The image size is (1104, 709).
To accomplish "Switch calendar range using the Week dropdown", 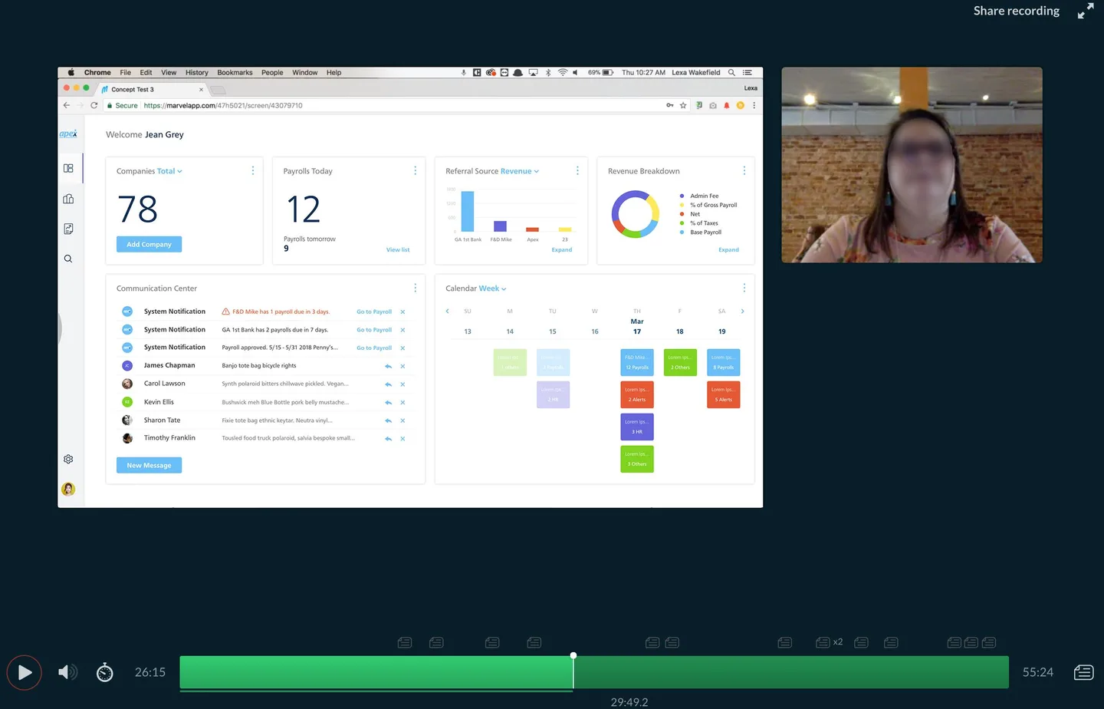I will [x=489, y=288].
